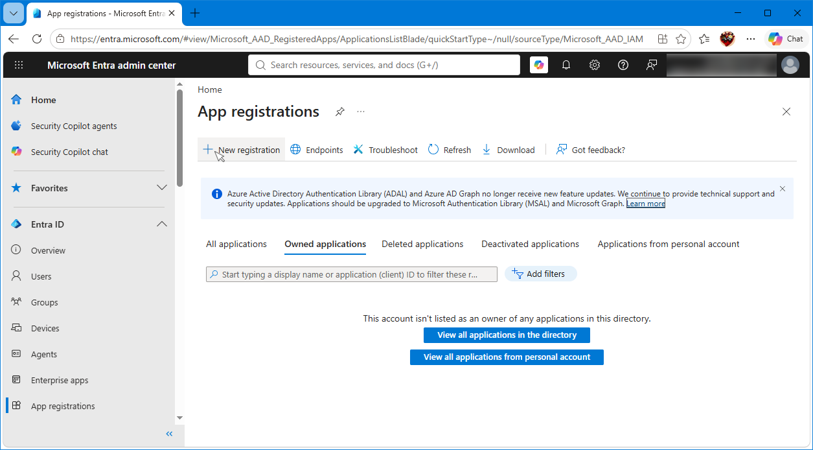Click the Microsoft Entra admin center title
Viewport: 813px width, 450px height.
111,65
